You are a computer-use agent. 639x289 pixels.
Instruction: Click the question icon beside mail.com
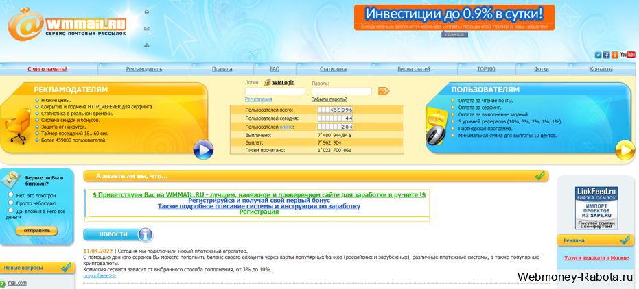3,284
